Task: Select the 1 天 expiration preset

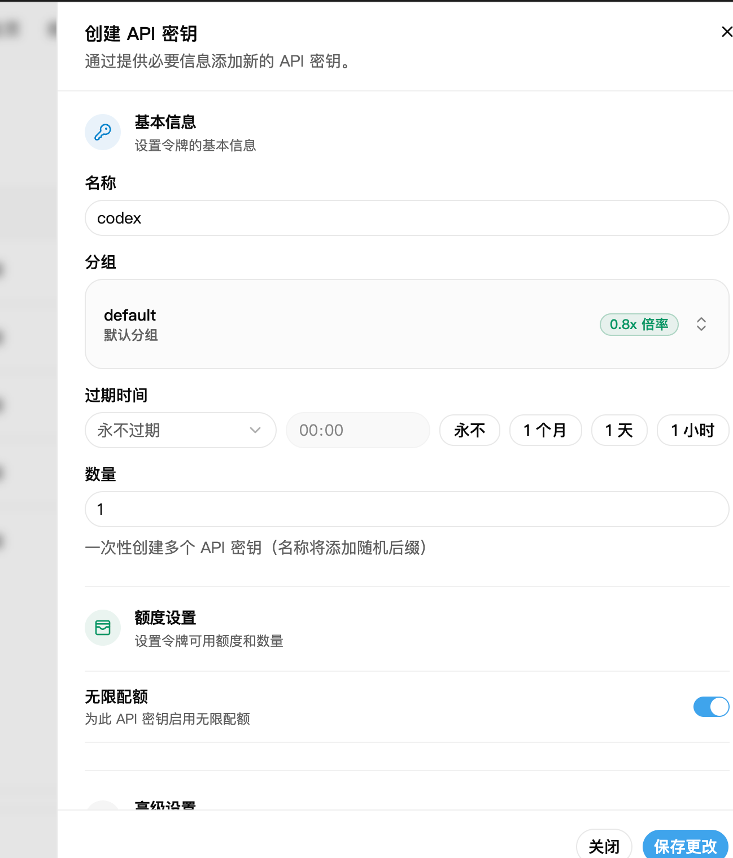Action: point(619,430)
